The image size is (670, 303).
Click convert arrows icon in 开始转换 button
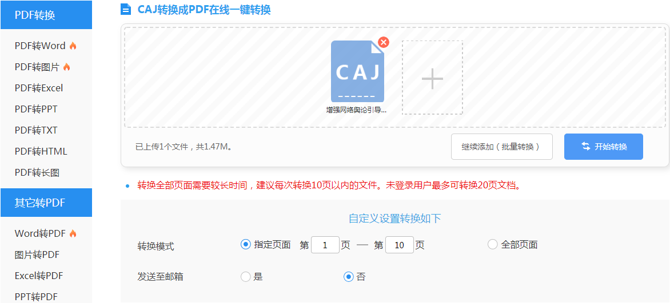tap(586, 147)
